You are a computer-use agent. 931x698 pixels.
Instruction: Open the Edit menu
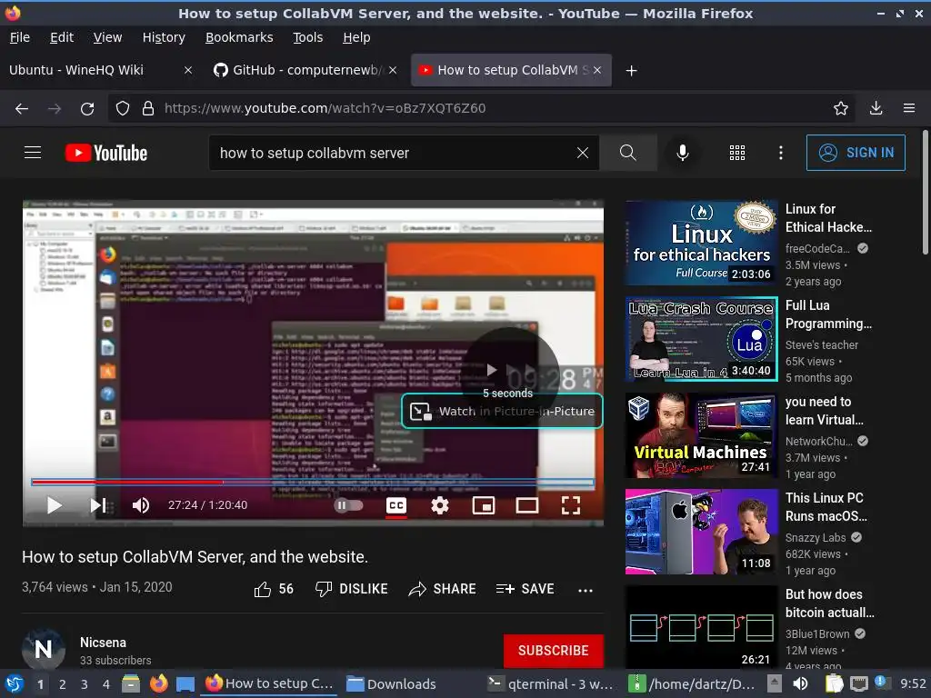[x=62, y=37]
